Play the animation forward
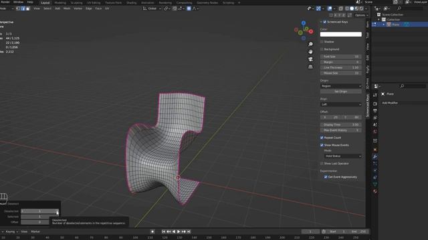The width and height of the screenshot is (428, 240). pyautogui.click(x=179, y=231)
